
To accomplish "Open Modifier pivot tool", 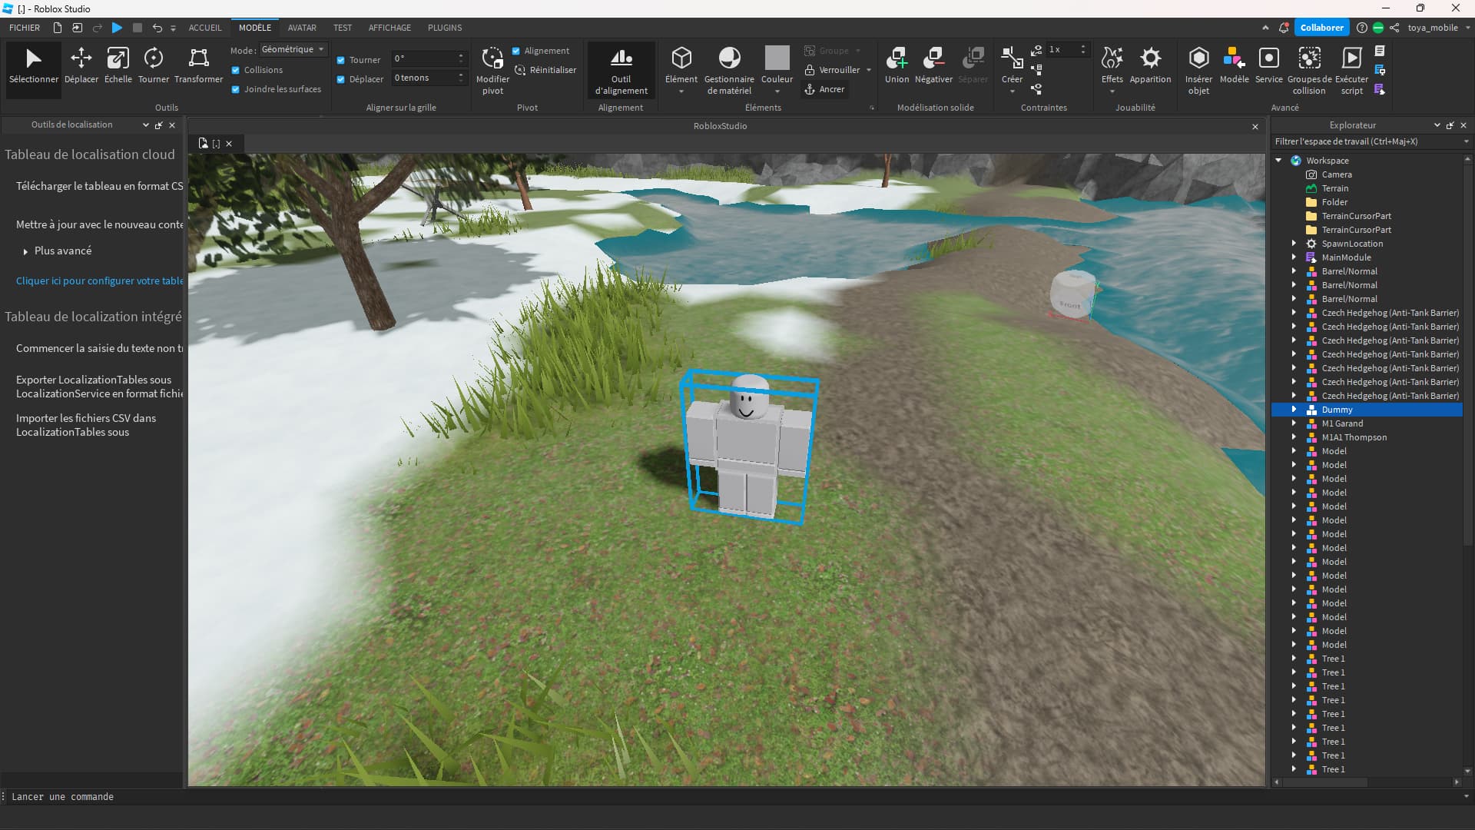I will (x=492, y=70).
